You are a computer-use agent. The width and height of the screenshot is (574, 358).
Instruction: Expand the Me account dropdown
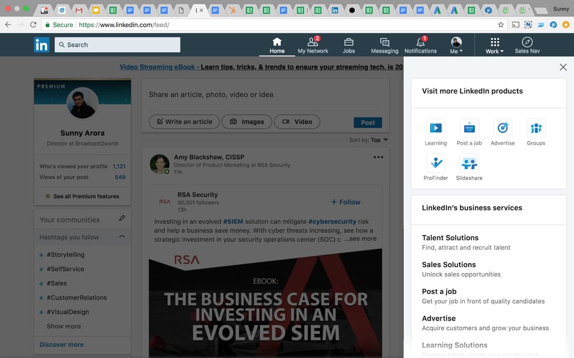pos(456,45)
